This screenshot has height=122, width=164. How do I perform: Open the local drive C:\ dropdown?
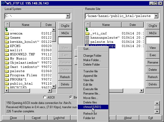click(x=68, y=16)
